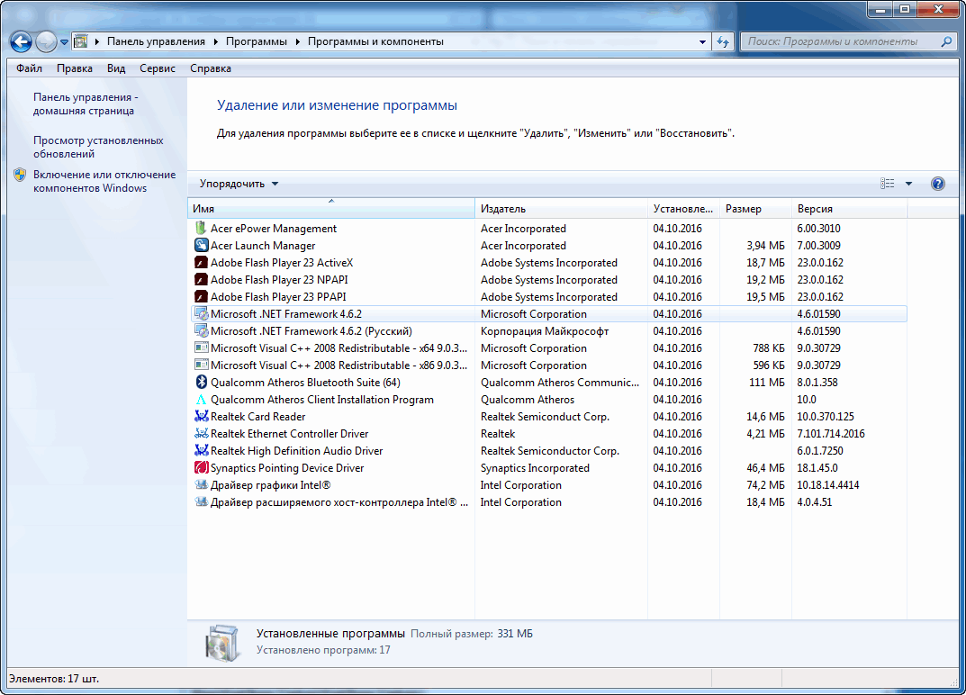Click the Visual C++ 2008 x86 icon

(201, 366)
